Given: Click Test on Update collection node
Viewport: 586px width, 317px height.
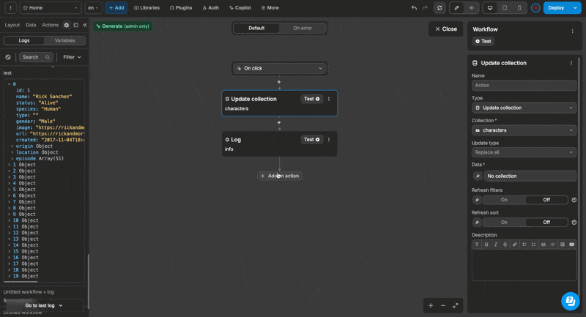Looking at the screenshot, I should pos(312,99).
